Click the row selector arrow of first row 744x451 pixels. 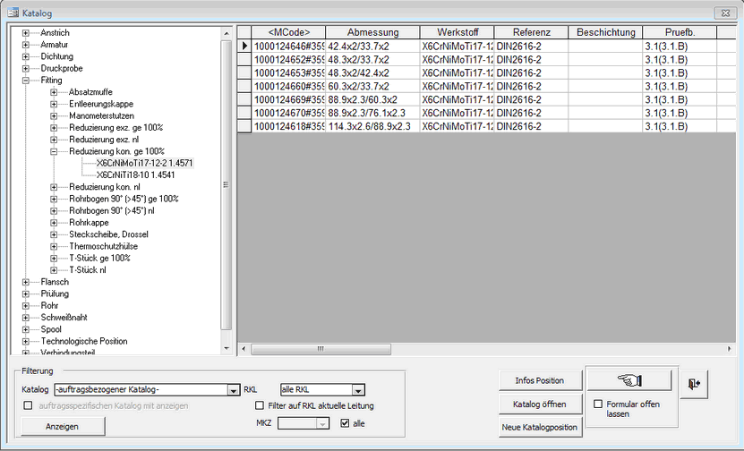click(244, 46)
